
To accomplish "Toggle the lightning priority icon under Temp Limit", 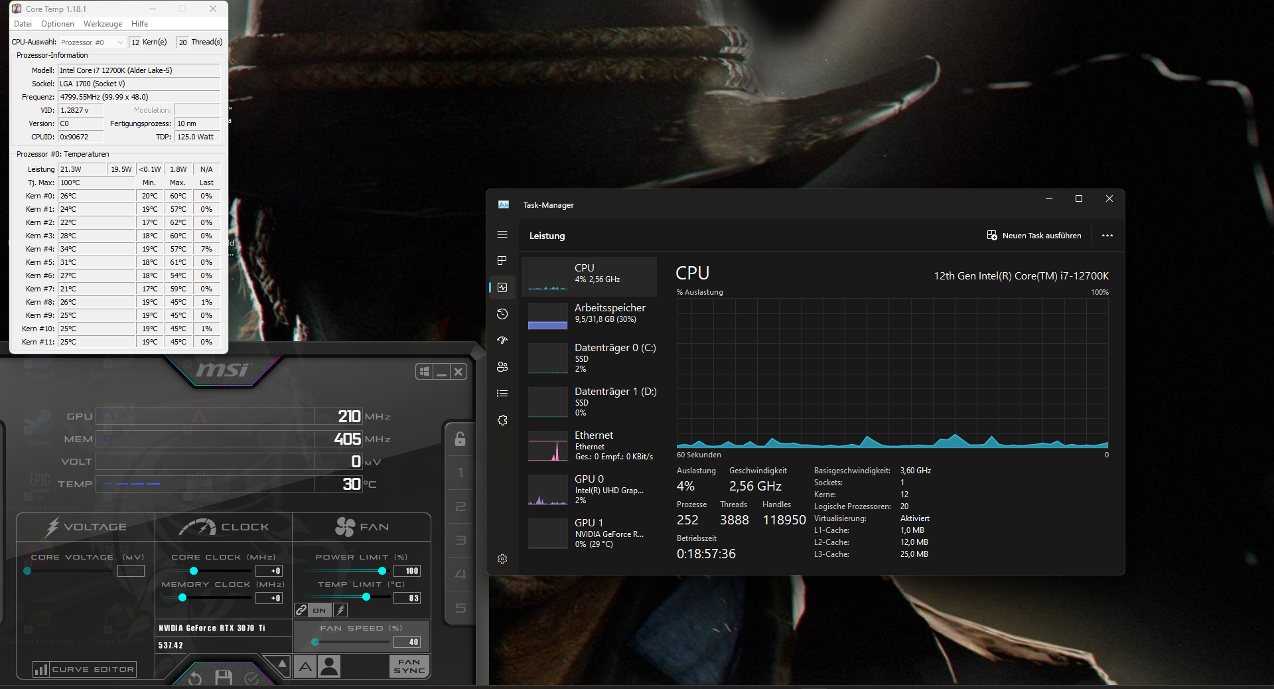I will click(x=340, y=610).
